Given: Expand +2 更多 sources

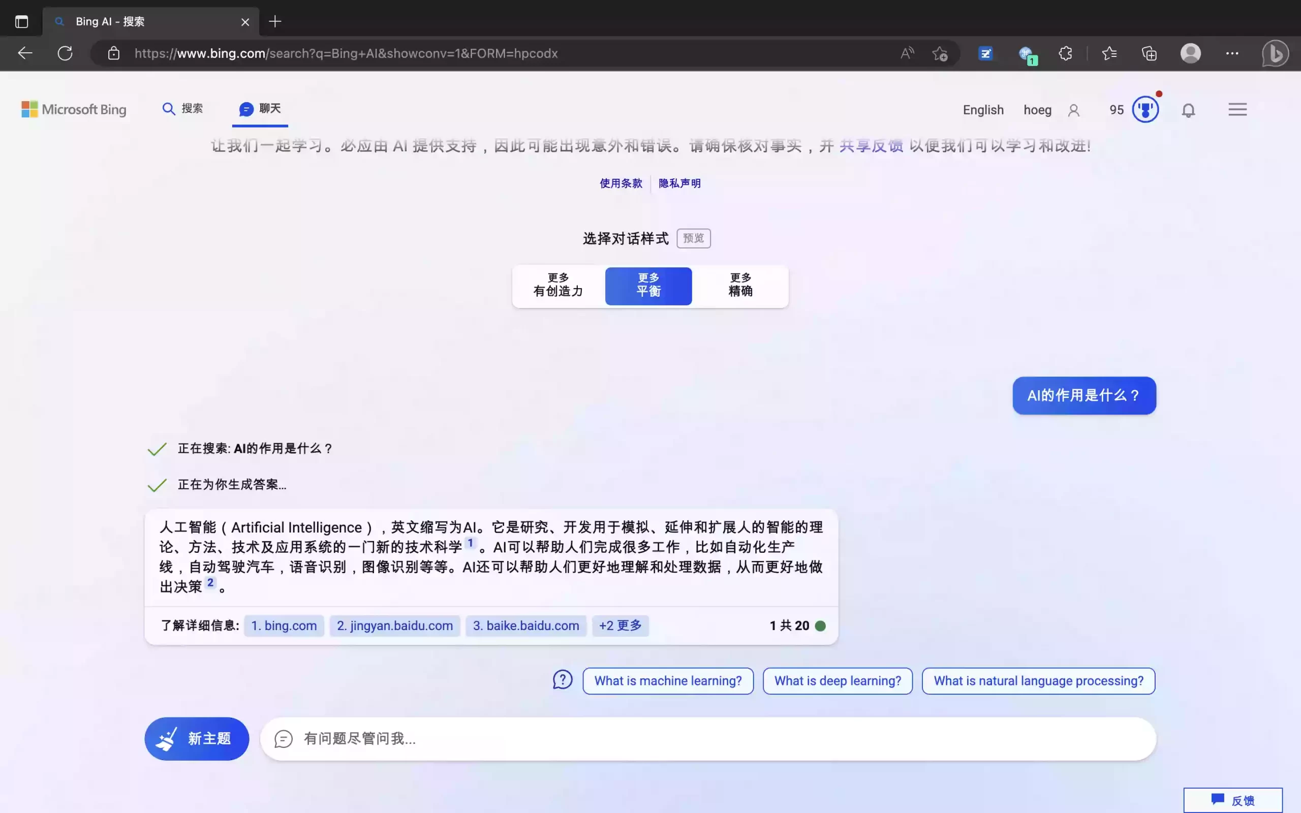Looking at the screenshot, I should 621,626.
